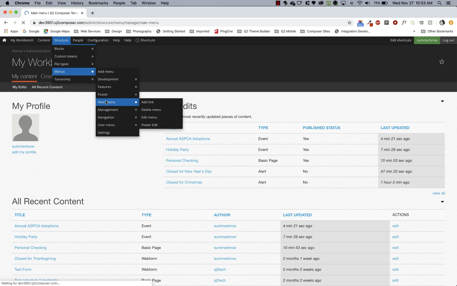The height and width of the screenshot is (286, 457).
Task: Click the summerbrow user button
Action: [427, 40]
